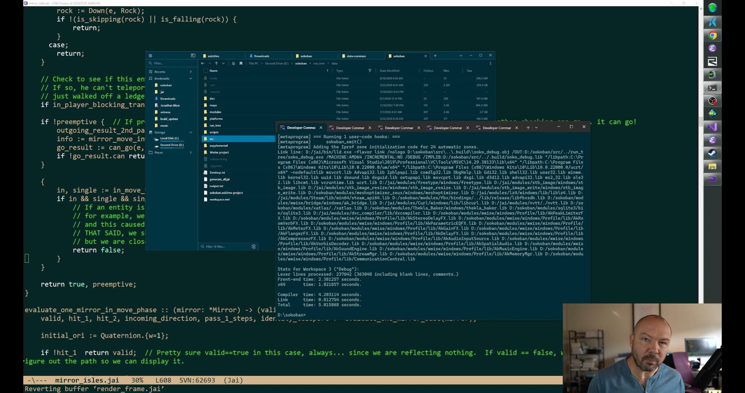Go back in the file manager
The height and width of the screenshot is (393, 745).
pos(203,63)
